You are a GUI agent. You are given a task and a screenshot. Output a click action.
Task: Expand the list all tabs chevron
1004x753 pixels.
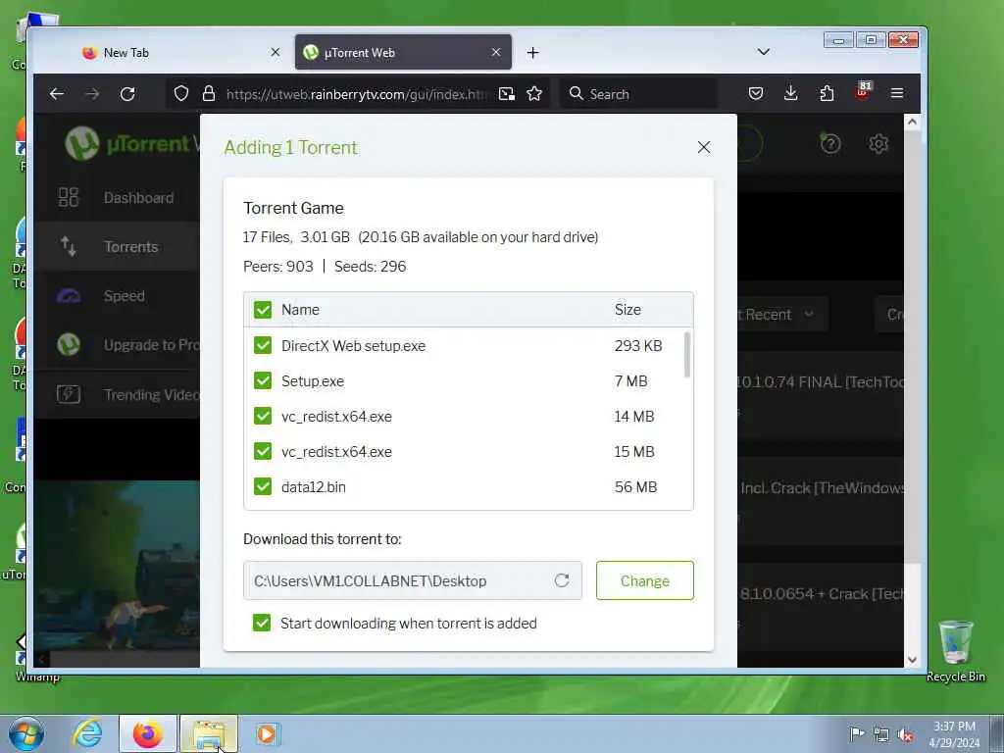tap(763, 52)
